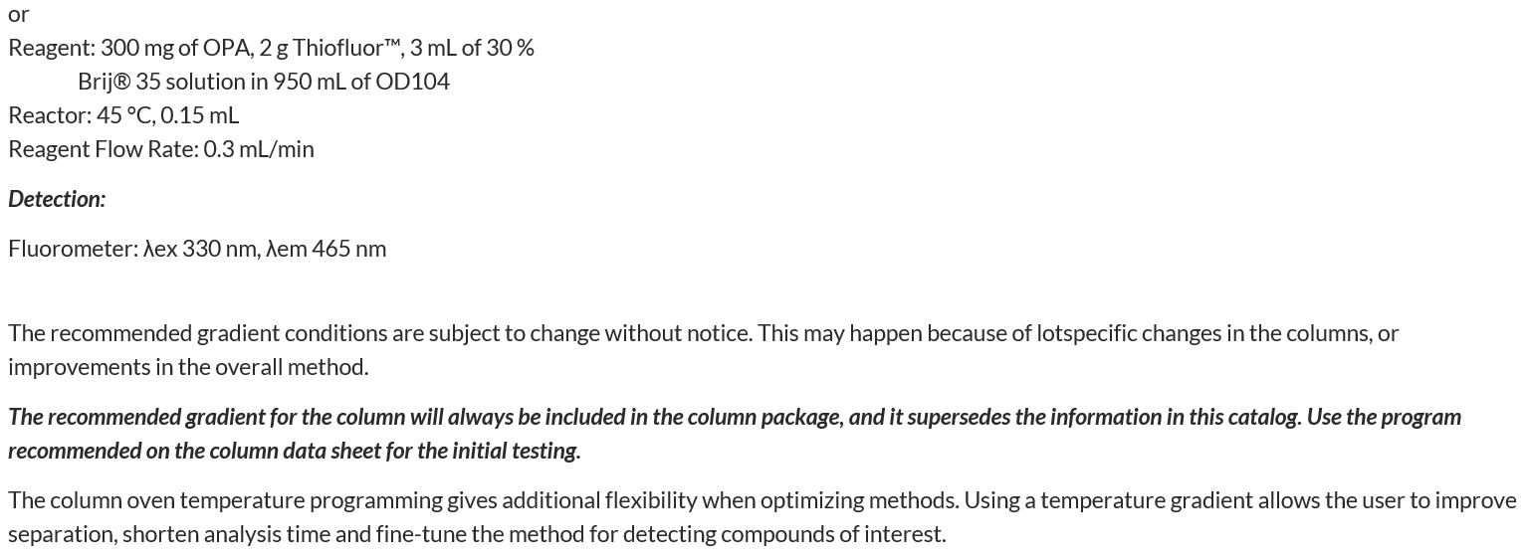This screenshot has height=560, width=1526.
Task: Click the "Reagent Flow Rate:" label
Action: (x=104, y=149)
